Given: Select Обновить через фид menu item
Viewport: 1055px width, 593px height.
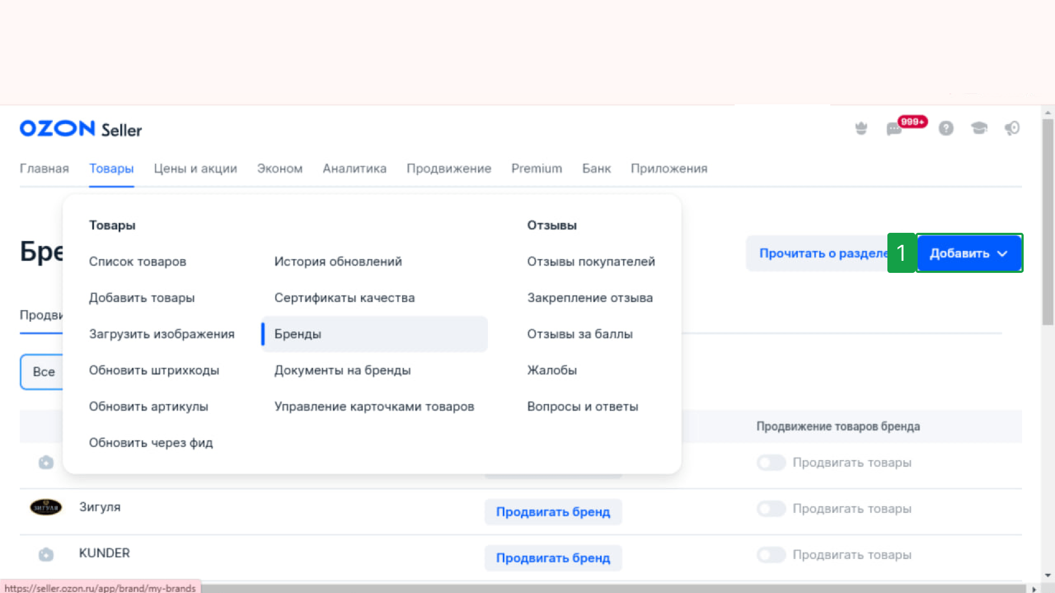Looking at the screenshot, I should (151, 443).
